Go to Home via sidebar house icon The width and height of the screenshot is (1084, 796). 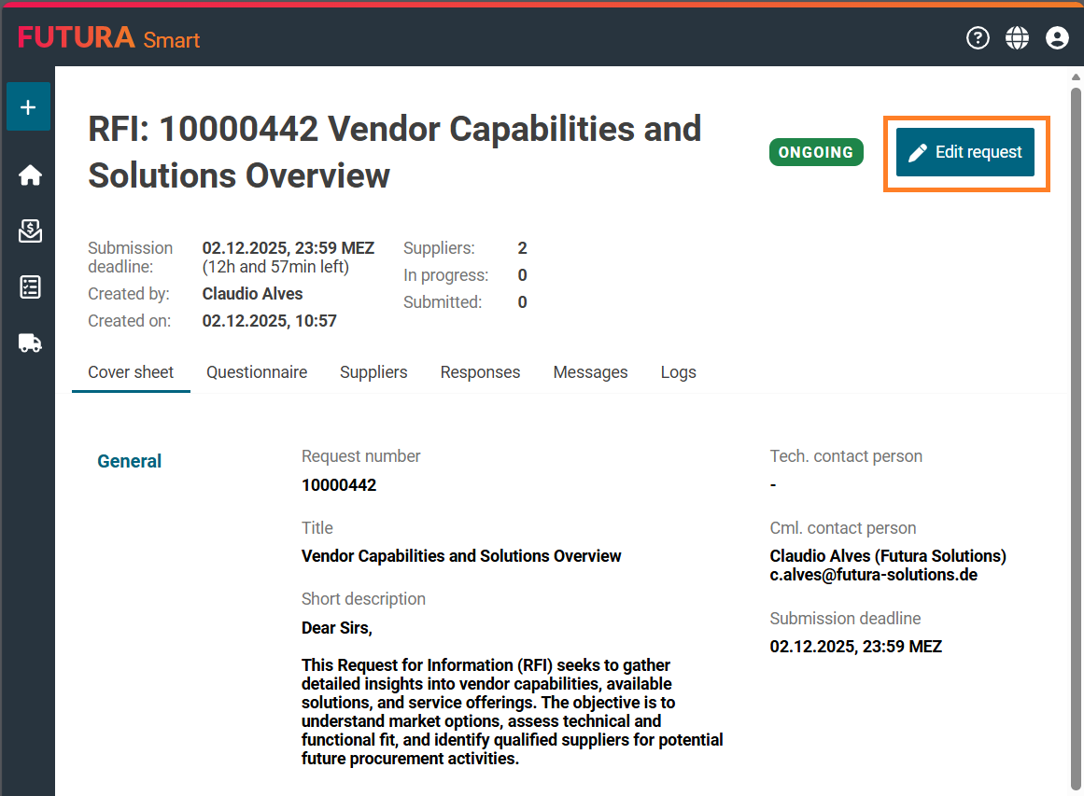coord(30,175)
